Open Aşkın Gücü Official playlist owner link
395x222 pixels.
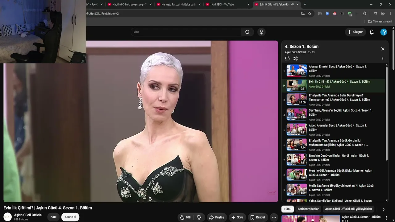pyautogui.click(x=295, y=52)
